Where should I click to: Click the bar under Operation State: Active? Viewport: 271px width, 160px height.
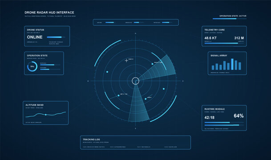click(x=230, y=19)
